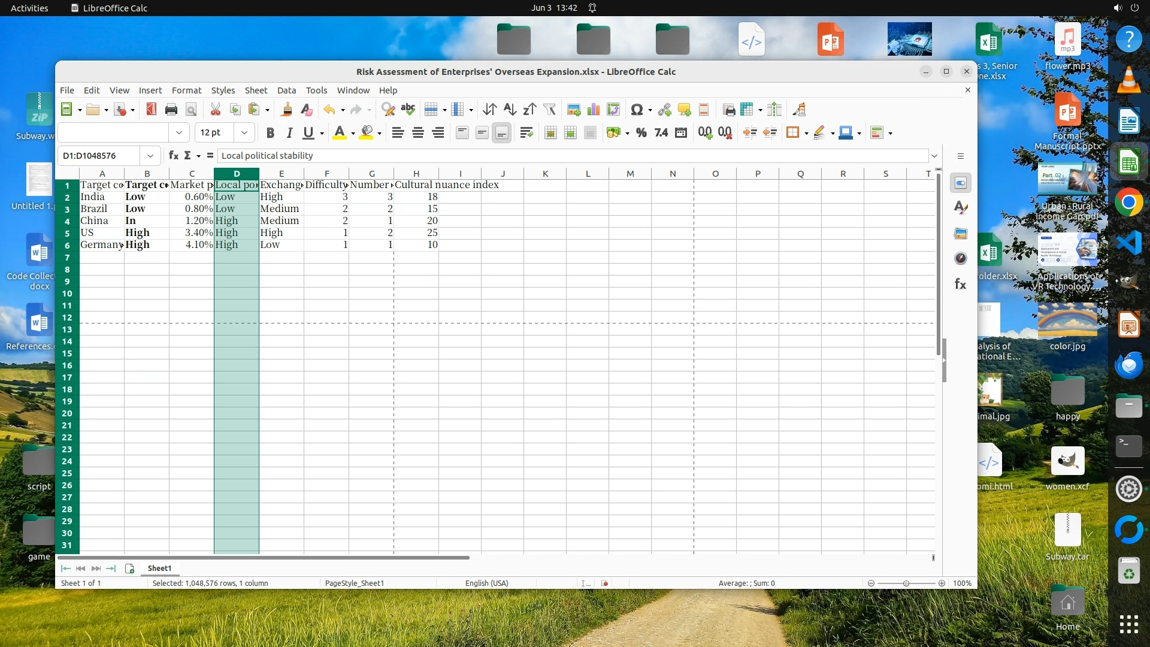Viewport: 1150px width, 647px height.
Task: Click the zoom slider in the status bar
Action: [x=906, y=583]
